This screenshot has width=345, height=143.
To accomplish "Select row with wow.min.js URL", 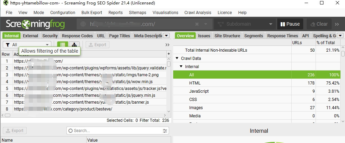I will pyautogui.click(x=84, y=82).
